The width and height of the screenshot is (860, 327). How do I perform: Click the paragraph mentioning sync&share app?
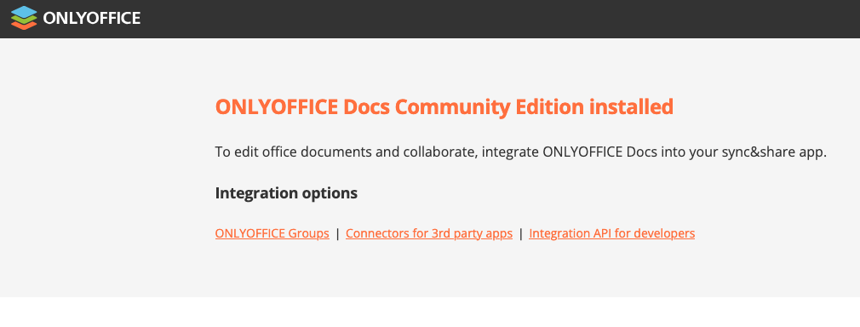(520, 152)
